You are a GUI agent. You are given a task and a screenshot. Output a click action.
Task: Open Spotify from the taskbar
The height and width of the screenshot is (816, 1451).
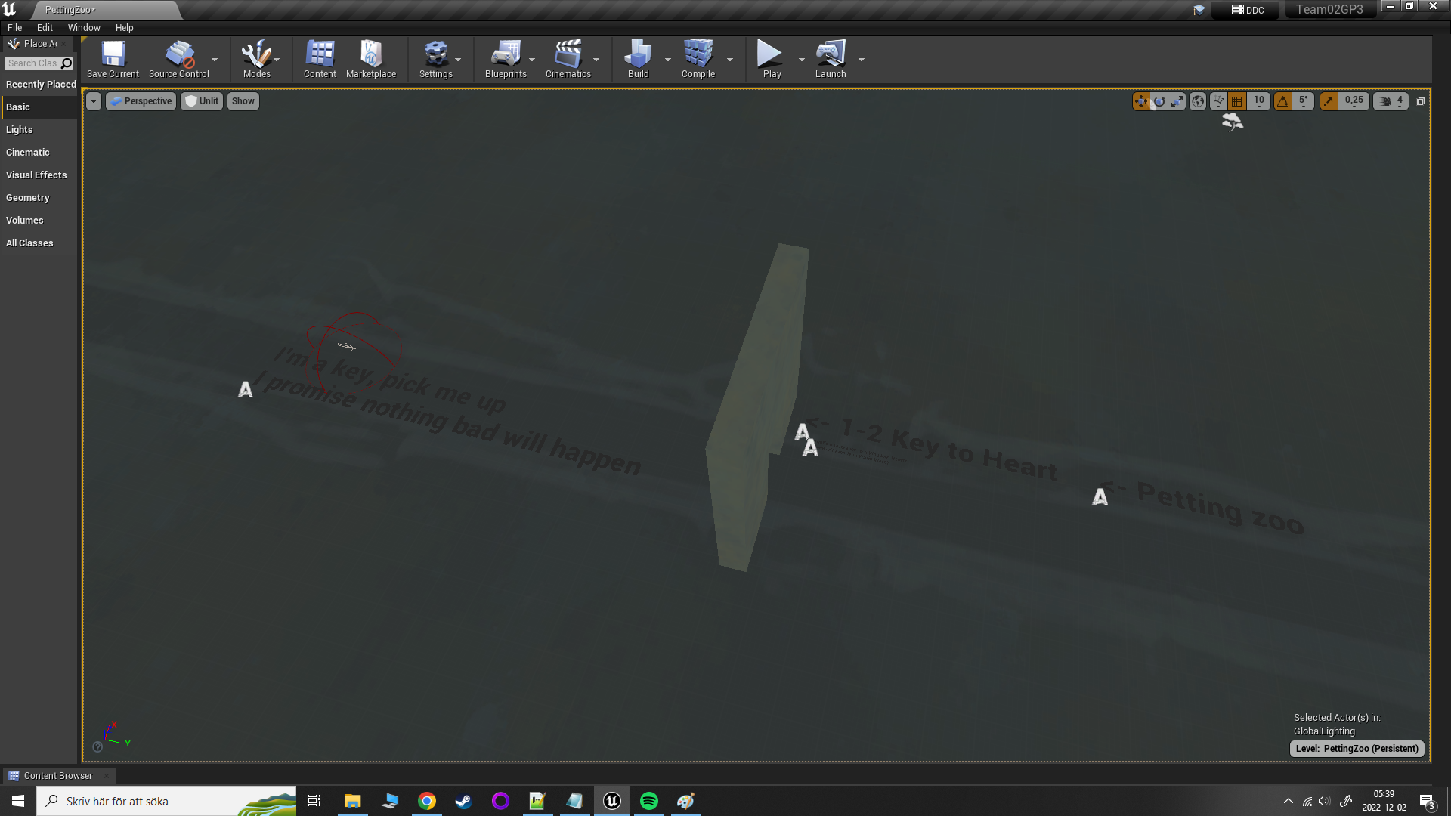pyautogui.click(x=648, y=801)
